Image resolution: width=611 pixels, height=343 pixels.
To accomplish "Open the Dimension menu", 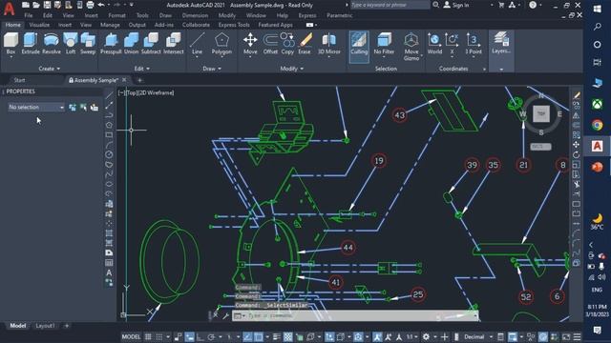I will point(195,15).
